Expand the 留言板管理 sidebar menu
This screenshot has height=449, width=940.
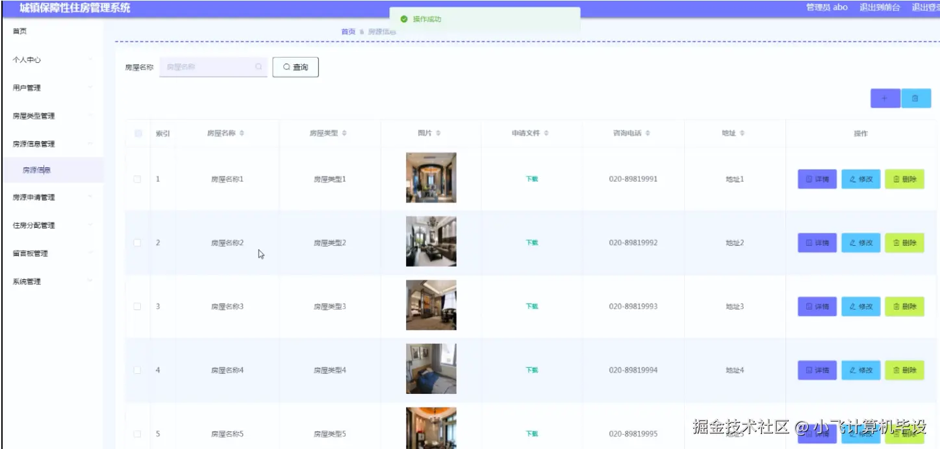click(x=52, y=253)
